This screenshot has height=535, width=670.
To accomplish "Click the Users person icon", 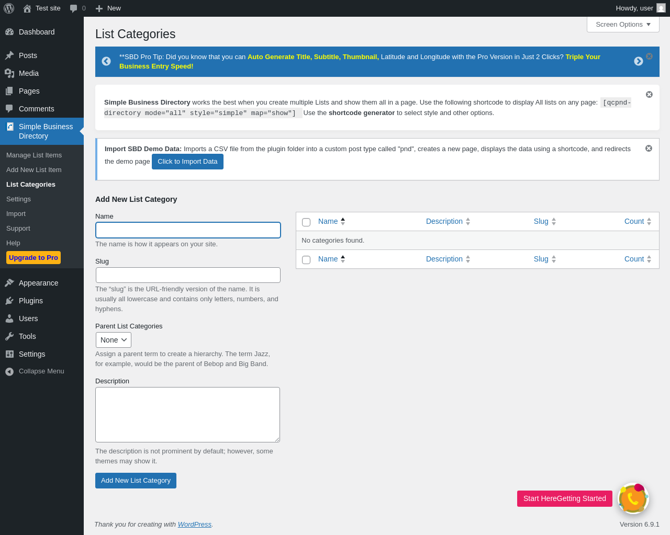I will (x=9, y=318).
